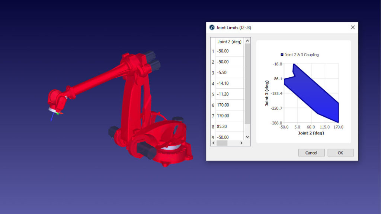Image resolution: width=381 pixels, height=214 pixels.
Task: Click the table's vertical scrollbar up arrow
Action: pyautogui.click(x=247, y=40)
